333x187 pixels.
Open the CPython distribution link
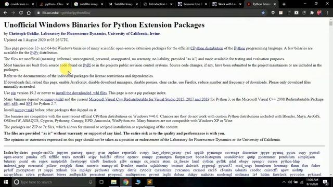(207, 48)
